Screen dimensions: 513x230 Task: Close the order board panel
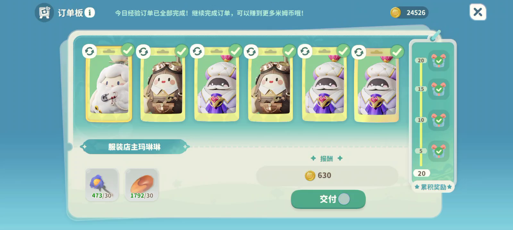(x=478, y=12)
